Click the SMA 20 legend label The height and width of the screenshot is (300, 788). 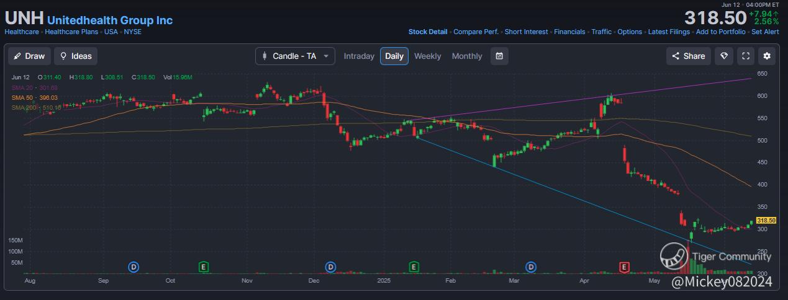point(34,88)
